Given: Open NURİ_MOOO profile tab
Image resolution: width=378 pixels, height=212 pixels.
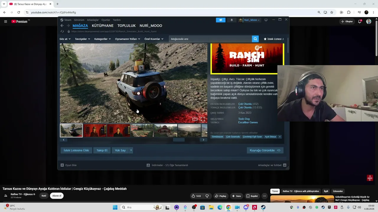Looking at the screenshot, I should [151, 26].
